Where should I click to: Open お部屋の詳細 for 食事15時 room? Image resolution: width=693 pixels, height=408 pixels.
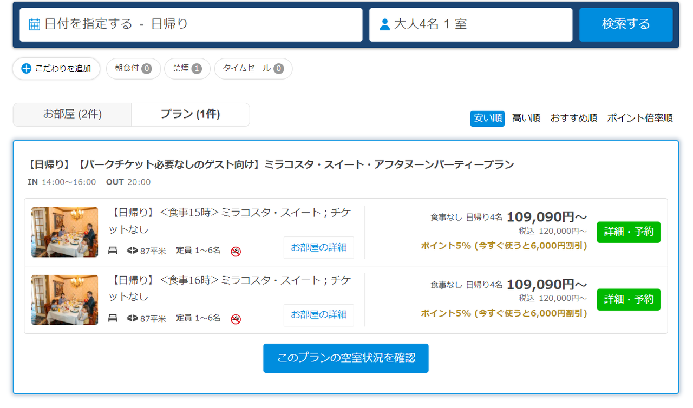319,248
